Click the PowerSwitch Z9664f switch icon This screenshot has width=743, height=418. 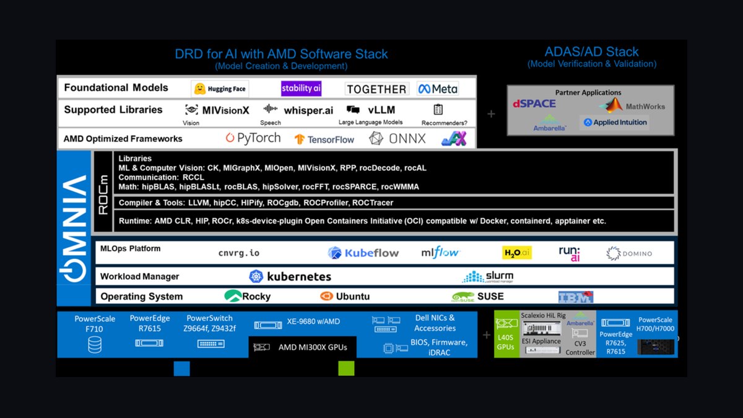point(211,344)
